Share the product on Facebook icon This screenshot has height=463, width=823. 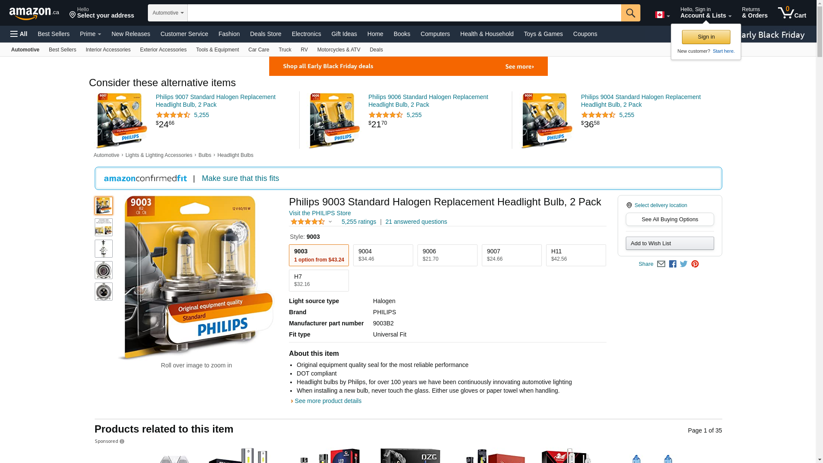point(673,264)
